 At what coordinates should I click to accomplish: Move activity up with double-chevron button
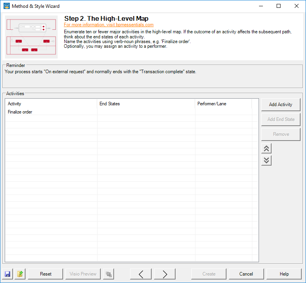266,148
